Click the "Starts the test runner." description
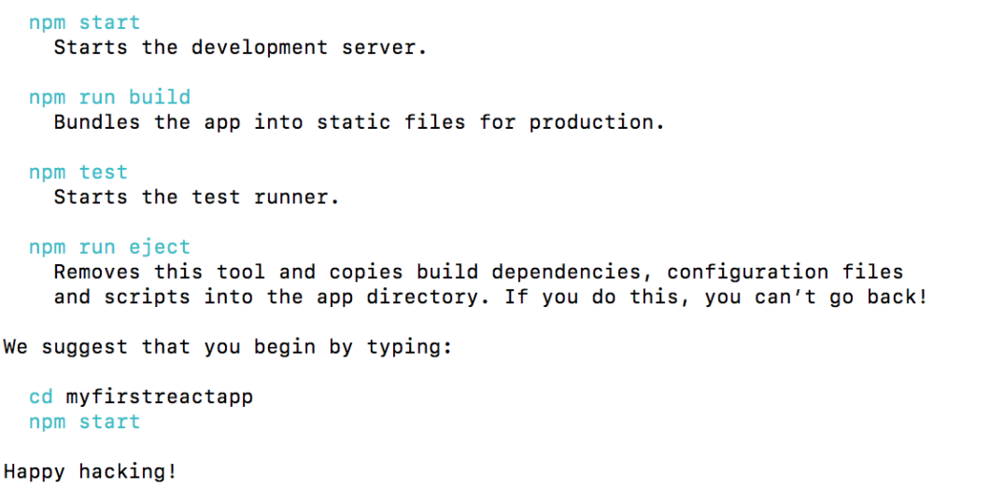This screenshot has height=489, width=990. click(196, 197)
